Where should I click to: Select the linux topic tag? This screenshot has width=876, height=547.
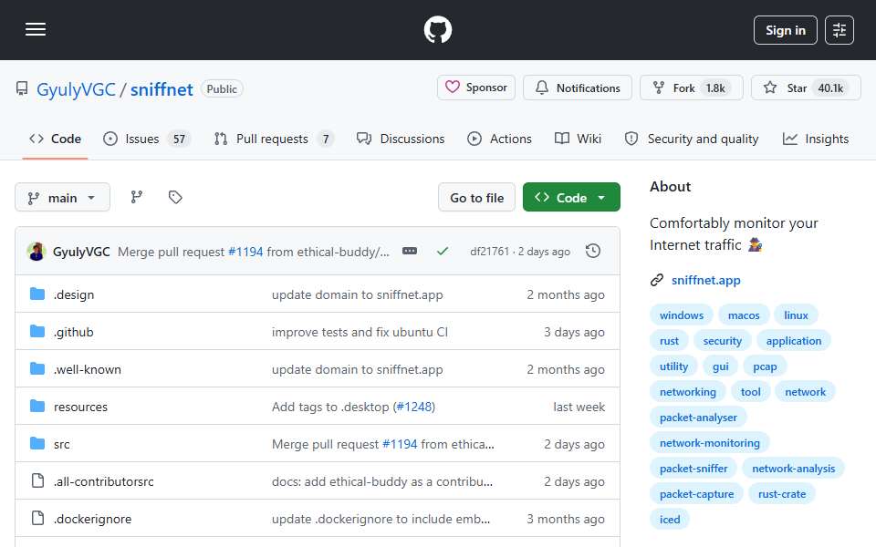(x=796, y=315)
